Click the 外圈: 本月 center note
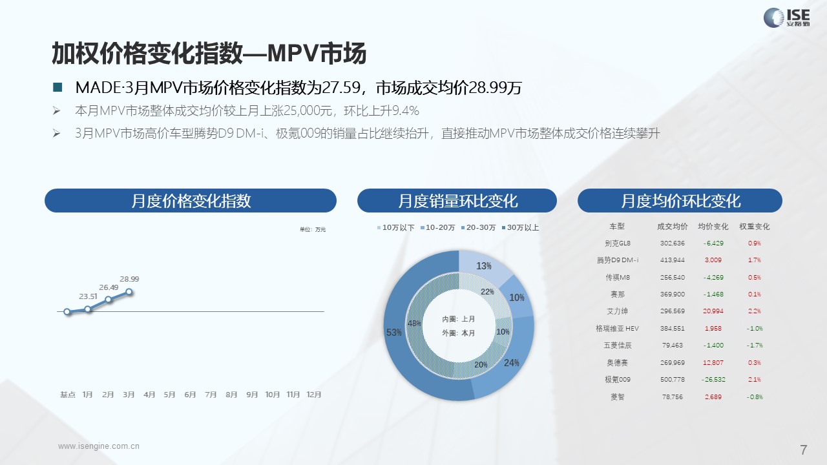Viewport: 827px width, 465px height. [459, 333]
